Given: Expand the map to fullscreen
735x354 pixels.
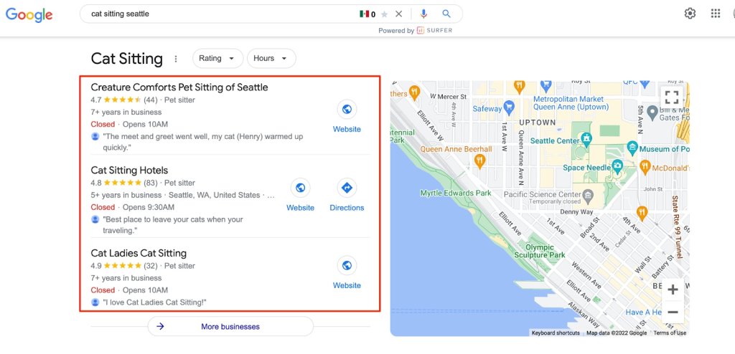Looking at the screenshot, I should [x=672, y=97].
